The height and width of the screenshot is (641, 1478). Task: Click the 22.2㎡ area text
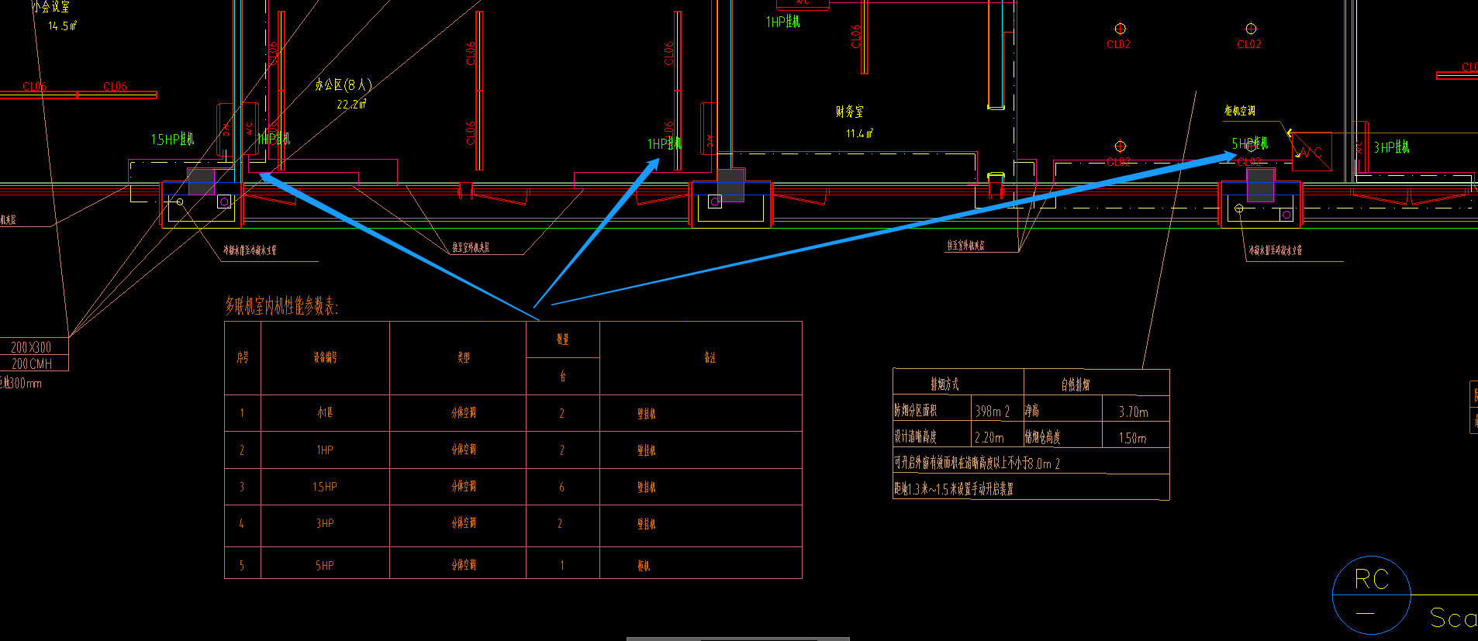pos(351,104)
